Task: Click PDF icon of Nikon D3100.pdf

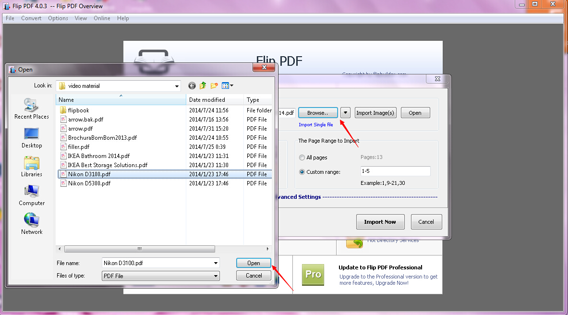Action: click(x=63, y=174)
